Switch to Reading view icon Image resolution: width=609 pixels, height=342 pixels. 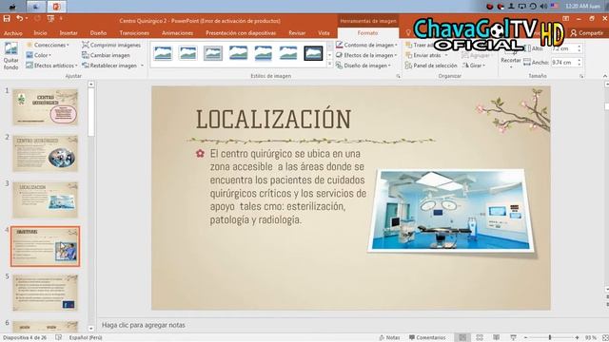(x=497, y=337)
